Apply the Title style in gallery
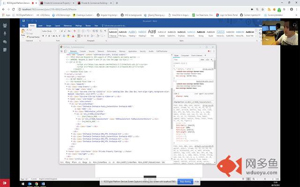 (152, 33)
